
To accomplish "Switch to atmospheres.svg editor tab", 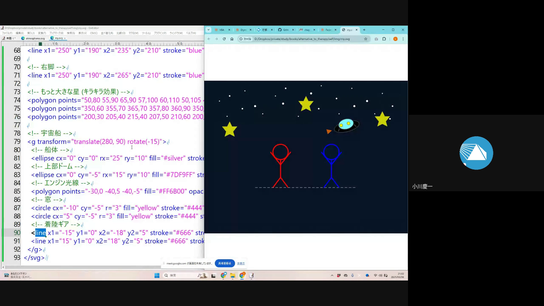I will coord(35,38).
